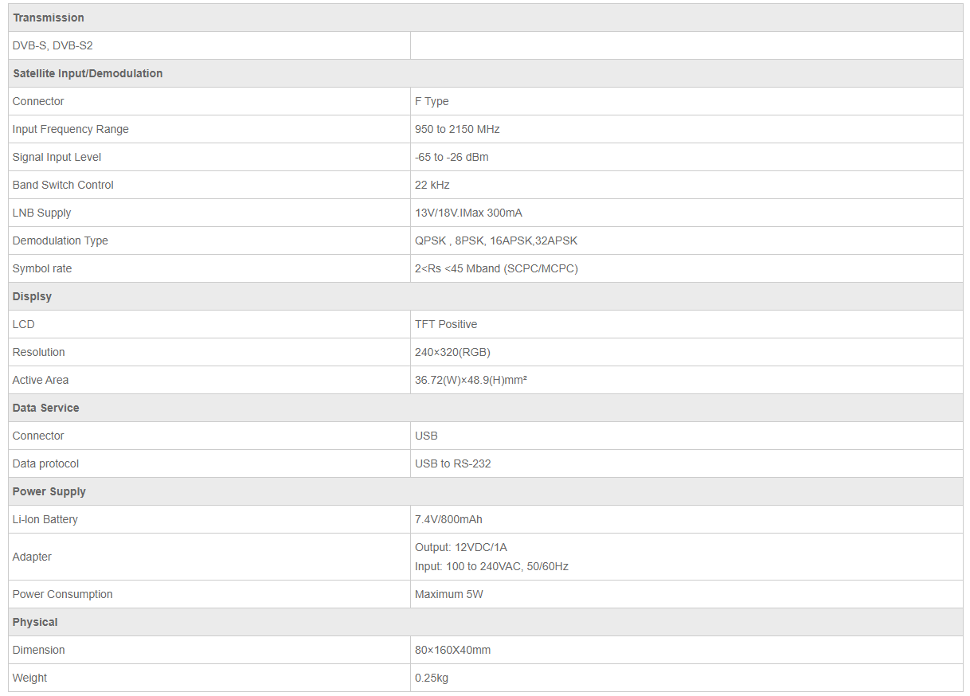Click the Data Service section header
Image resolution: width=970 pixels, height=696 pixels.
[46, 408]
